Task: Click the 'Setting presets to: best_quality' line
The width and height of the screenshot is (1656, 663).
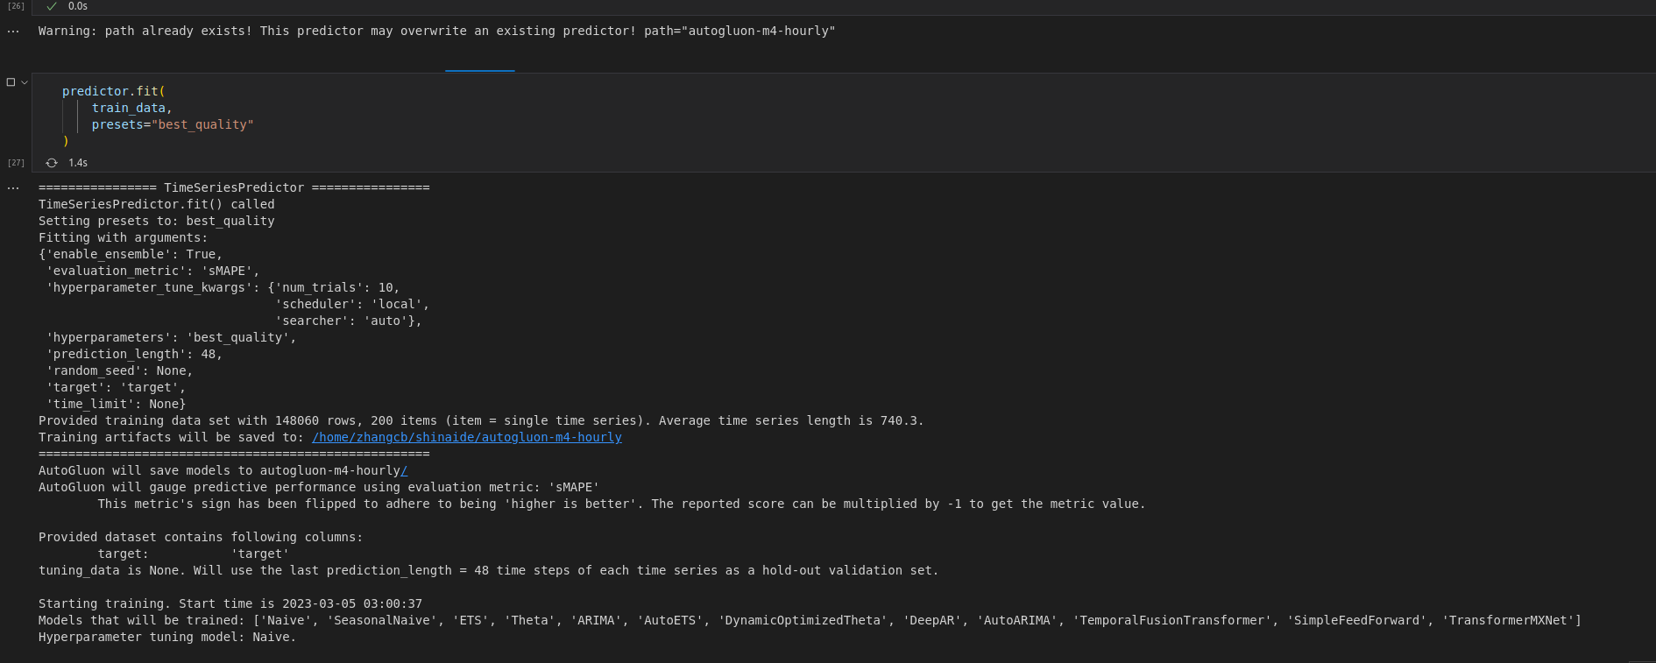Action: (x=157, y=221)
